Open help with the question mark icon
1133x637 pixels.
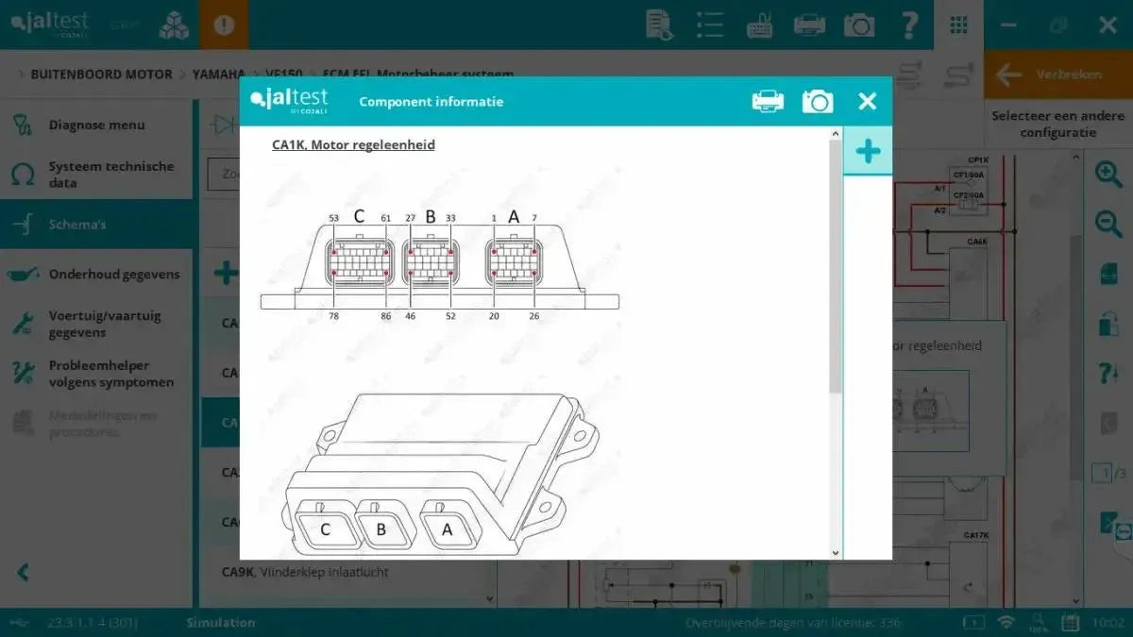point(909,25)
